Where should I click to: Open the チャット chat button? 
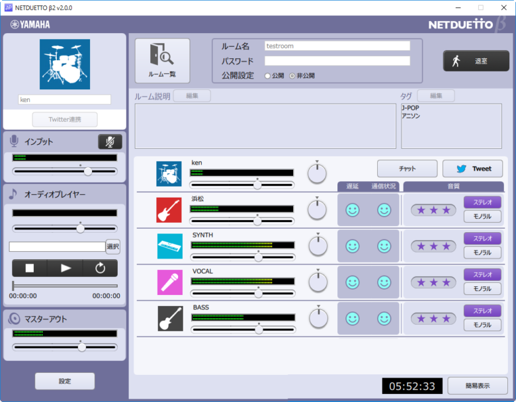click(408, 169)
